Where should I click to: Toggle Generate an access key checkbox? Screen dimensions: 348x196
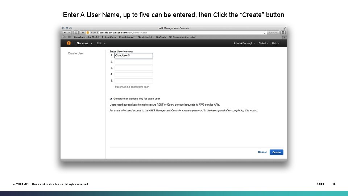111,99
